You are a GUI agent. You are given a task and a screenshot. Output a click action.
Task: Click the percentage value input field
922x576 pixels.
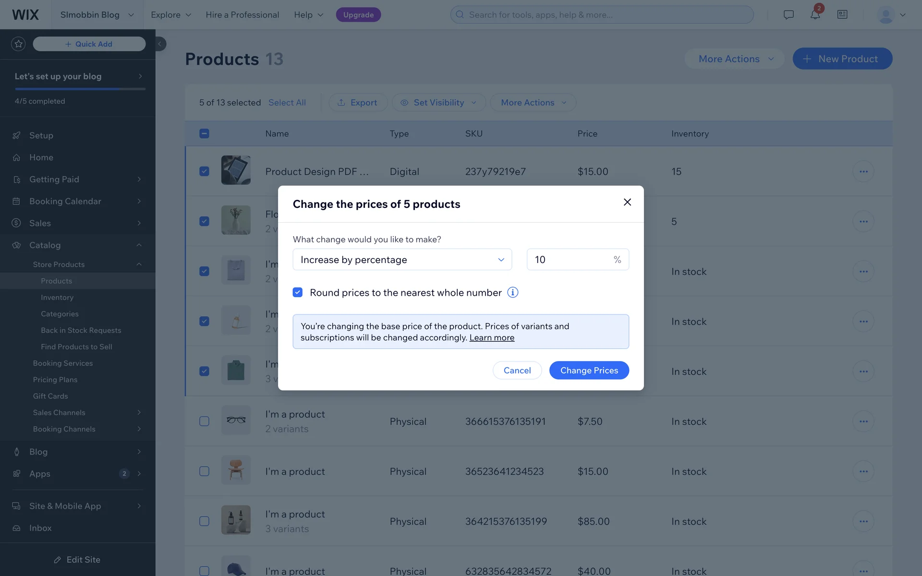coord(569,260)
